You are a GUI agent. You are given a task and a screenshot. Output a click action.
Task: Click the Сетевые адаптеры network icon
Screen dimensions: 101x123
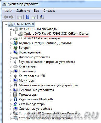[15, 104]
